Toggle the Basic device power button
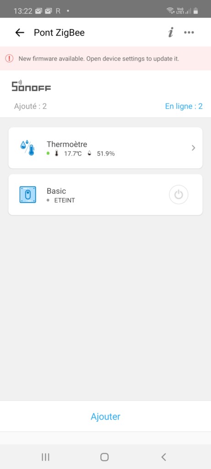This screenshot has width=211, height=469. [179, 195]
